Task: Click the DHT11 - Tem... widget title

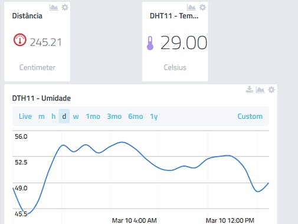Action: (x=174, y=16)
